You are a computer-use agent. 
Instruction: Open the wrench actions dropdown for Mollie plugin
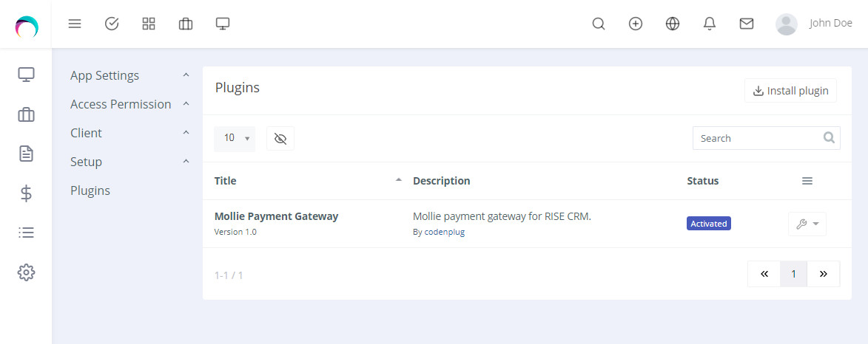point(807,224)
